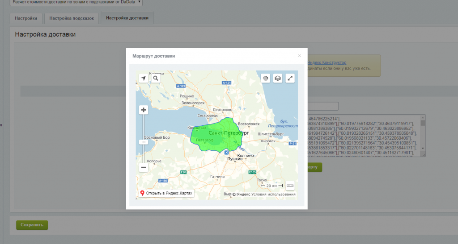Click the Санкт-Петербург map label

tap(229, 133)
